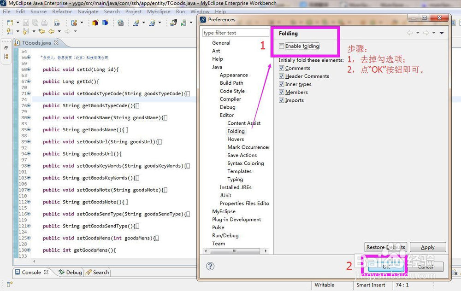The height and width of the screenshot is (291, 461).
Task: Expand the folded getId method at line 67
Action: [29, 81]
